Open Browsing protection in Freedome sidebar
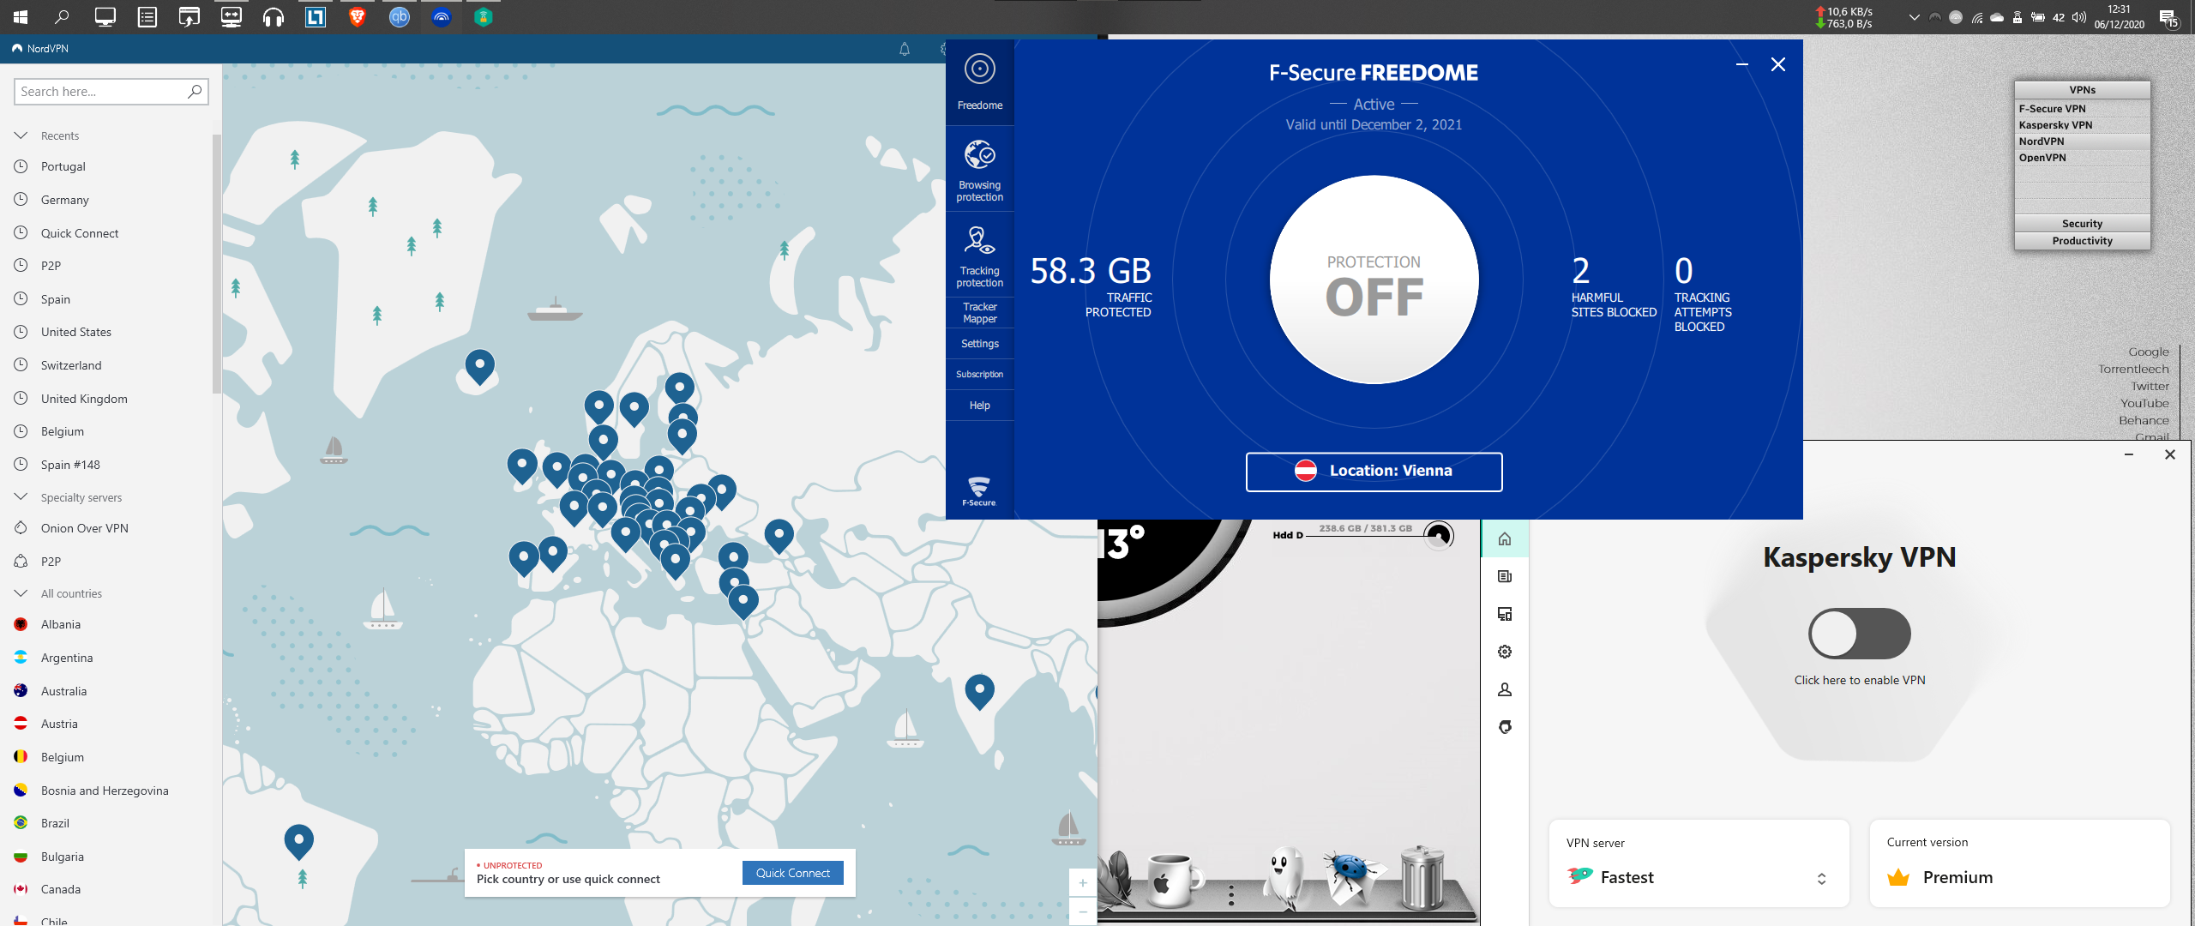The height and width of the screenshot is (926, 2195). 979,170
